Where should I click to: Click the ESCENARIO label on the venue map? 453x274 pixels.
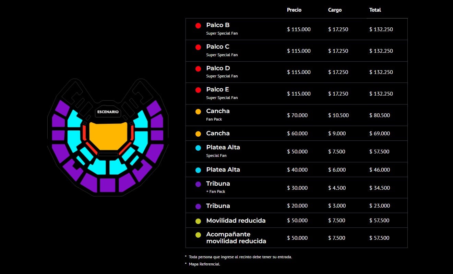click(108, 112)
